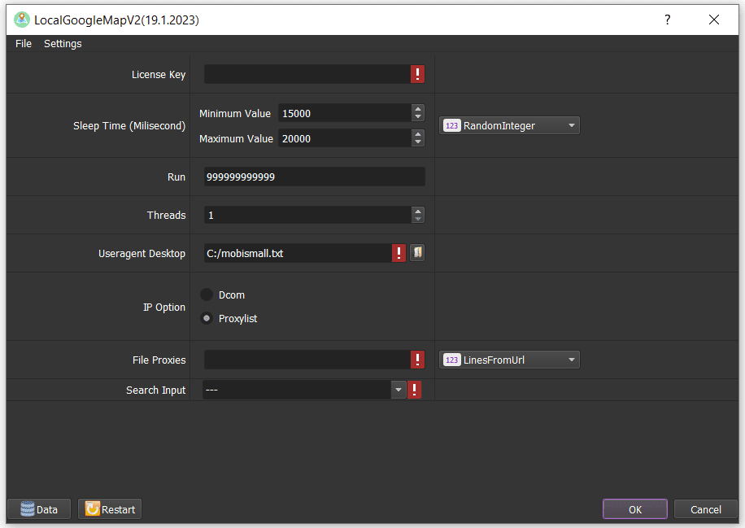The image size is (745, 528).
Task: Click the Run field showing 999999999999
Action: pyautogui.click(x=315, y=177)
